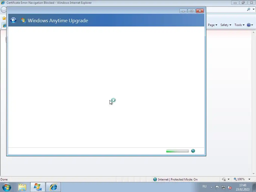Maximize the Windows Anytime Upgrade window
Image resolution: width=256 pixels, height=192 pixels.
pos(191,11)
